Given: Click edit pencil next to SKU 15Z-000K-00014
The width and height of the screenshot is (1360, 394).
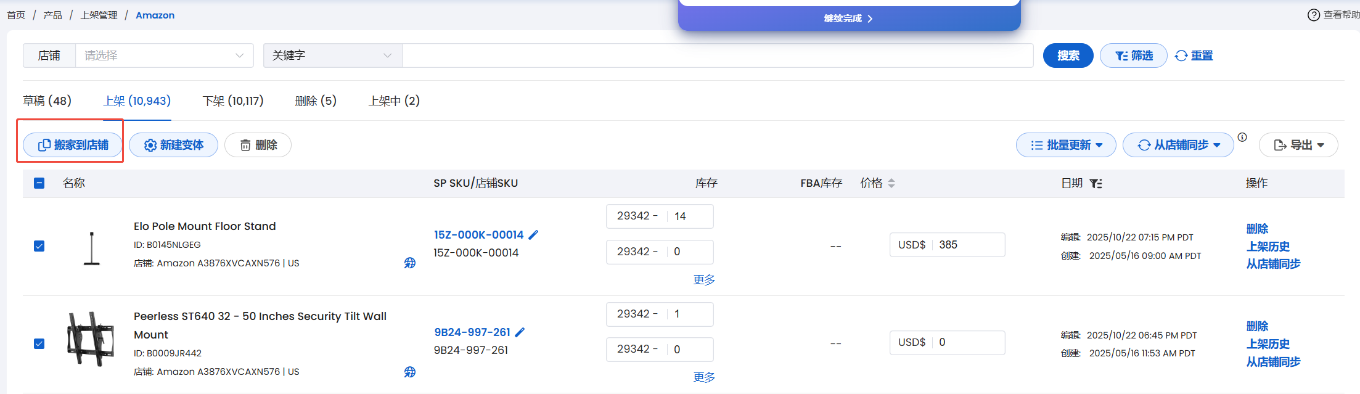Looking at the screenshot, I should 534,235.
